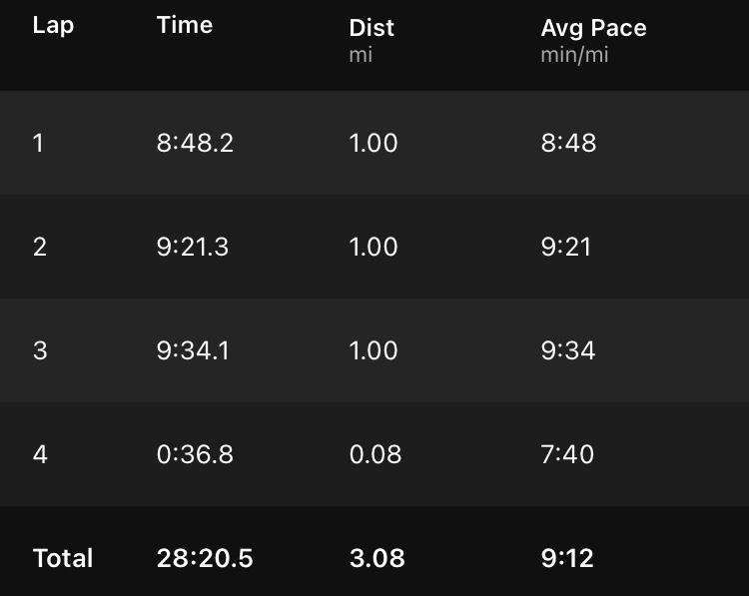Viewport: 749px width, 596px height.
Task: Click total time 28:20.5
Action: click(205, 558)
